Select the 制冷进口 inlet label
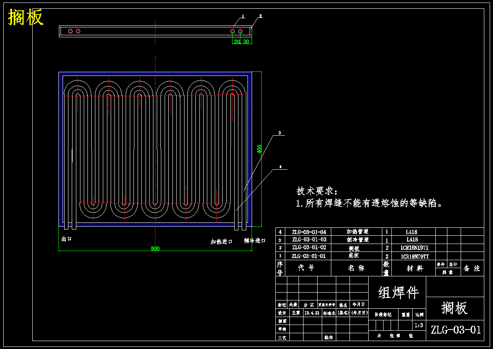 [255, 241]
